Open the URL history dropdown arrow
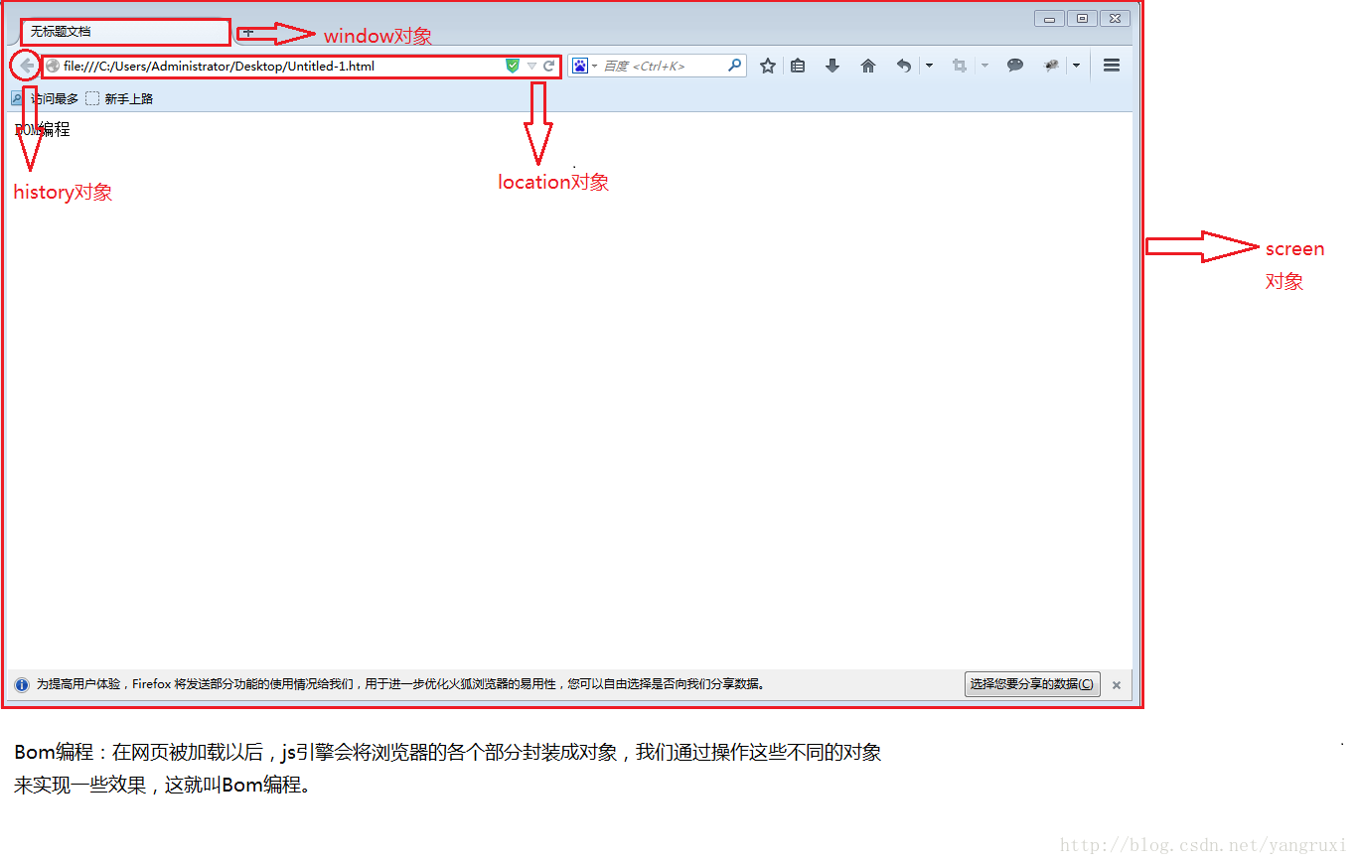1359x865 pixels. pos(531,67)
